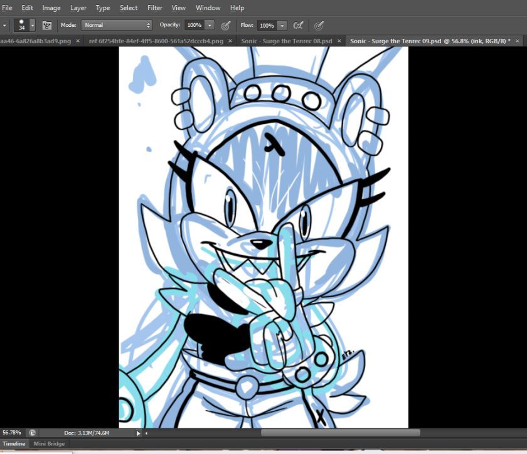
Task: Open the Image menu
Action: click(x=51, y=8)
